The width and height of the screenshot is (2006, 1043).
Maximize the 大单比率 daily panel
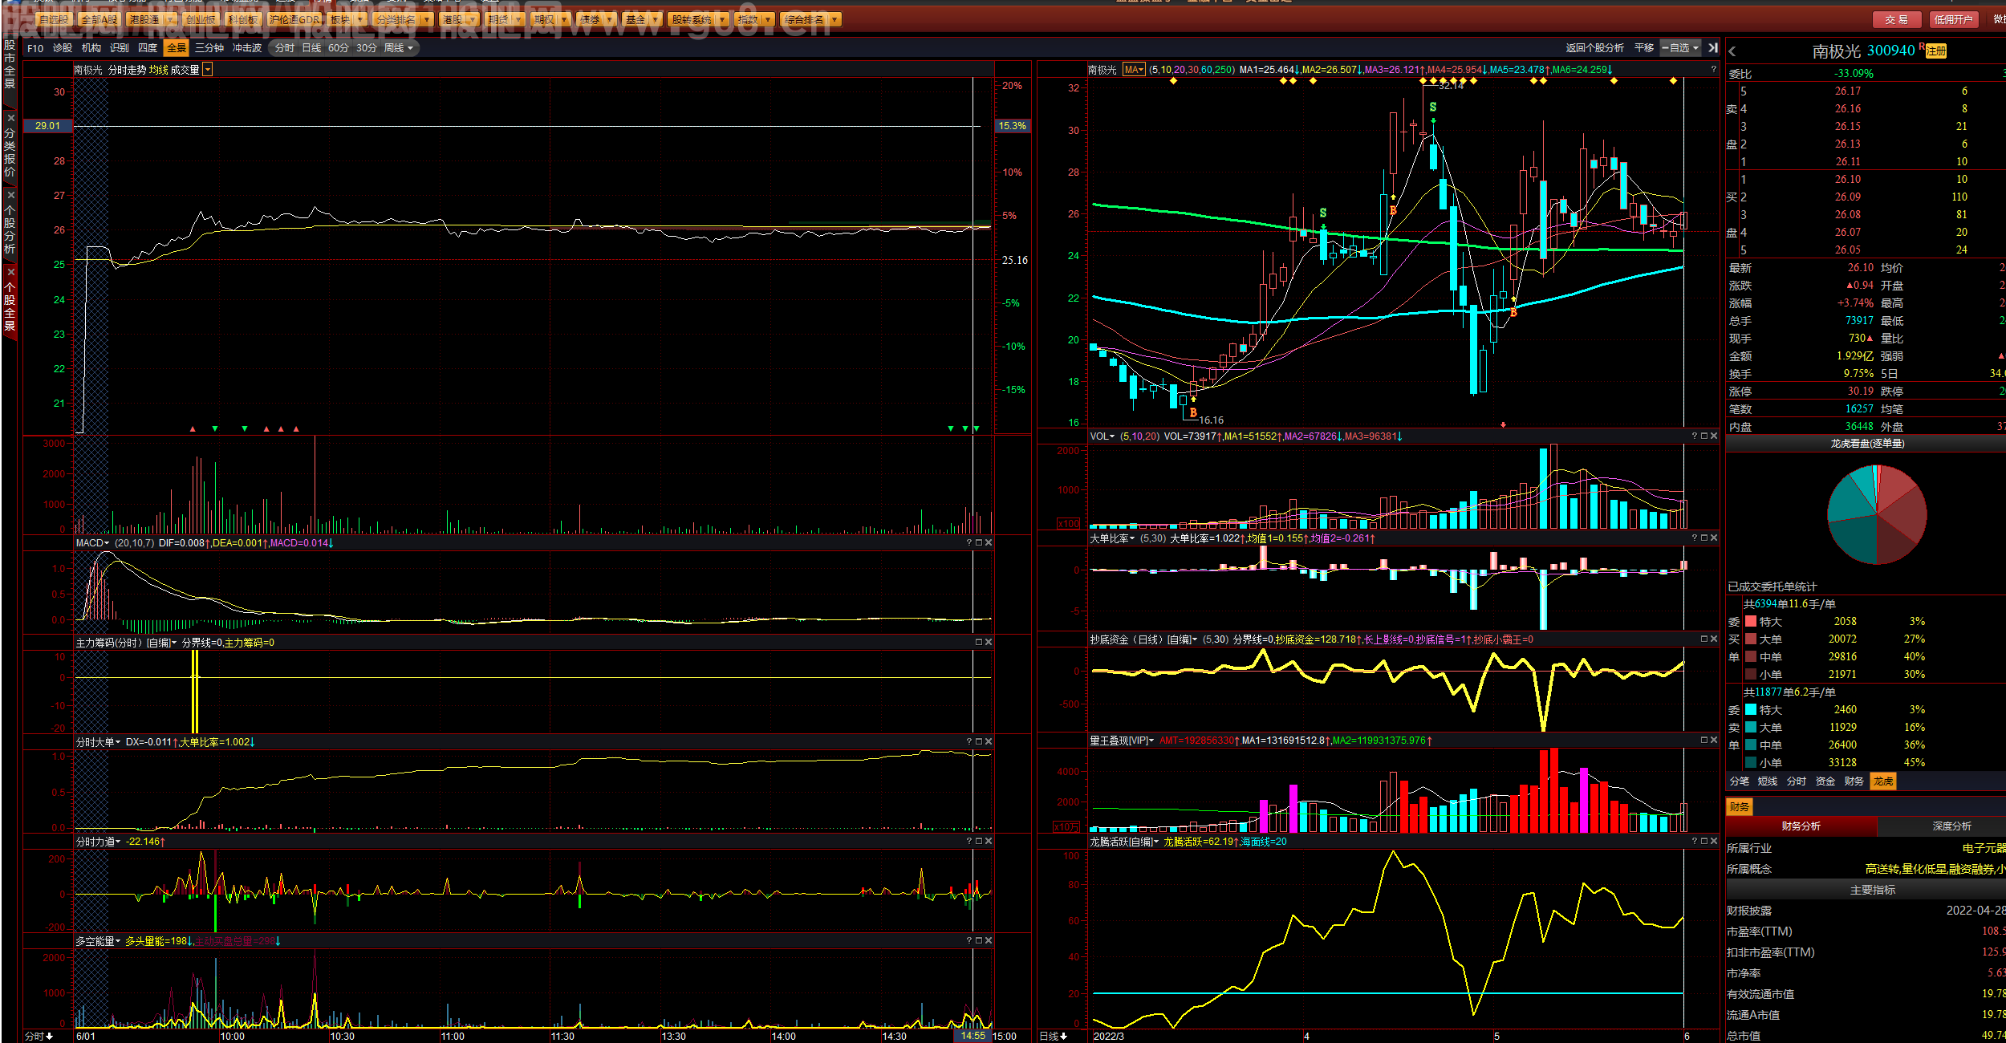click(x=1704, y=538)
